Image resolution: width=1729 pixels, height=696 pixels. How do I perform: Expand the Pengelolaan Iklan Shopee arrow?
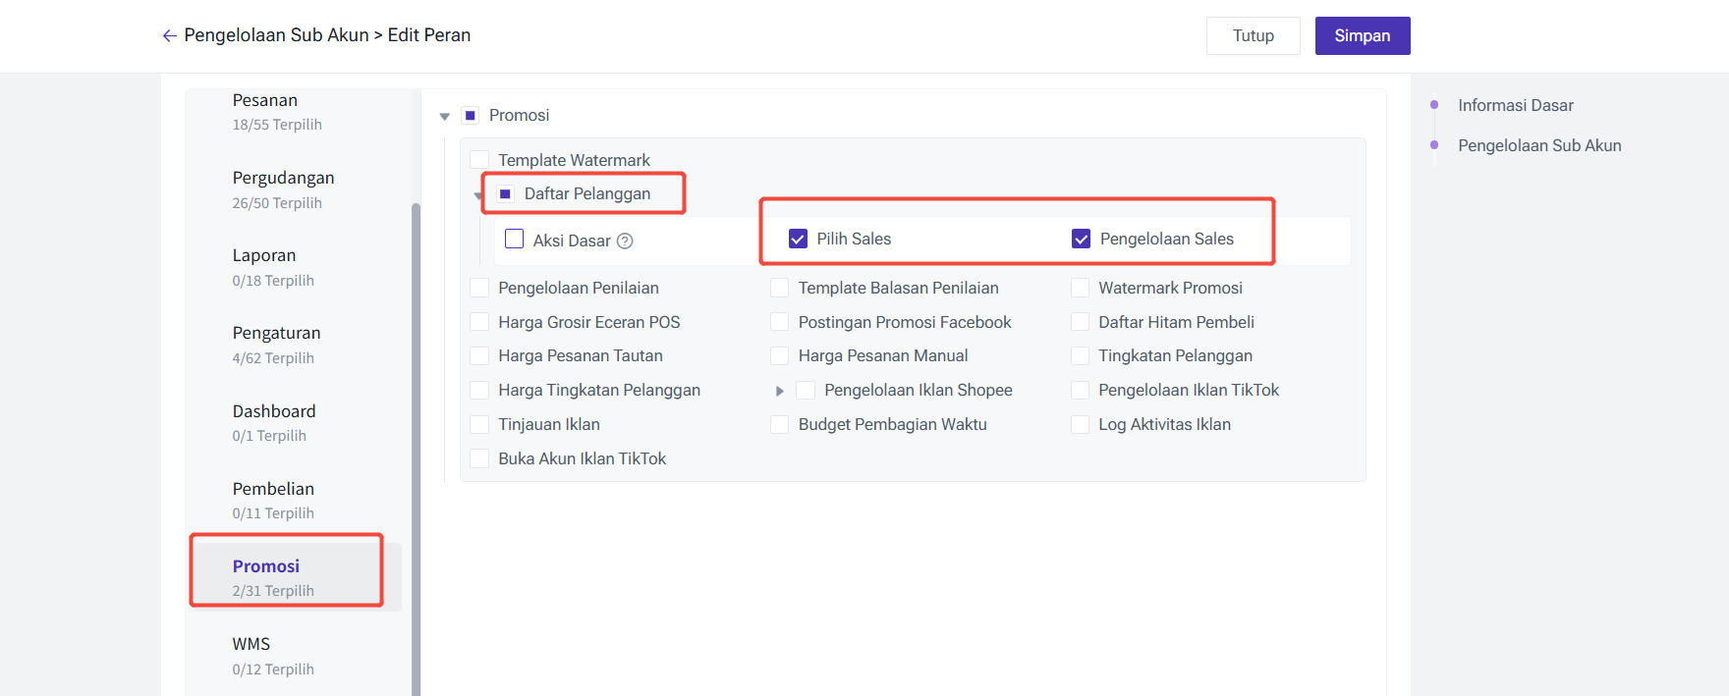pyautogui.click(x=780, y=391)
